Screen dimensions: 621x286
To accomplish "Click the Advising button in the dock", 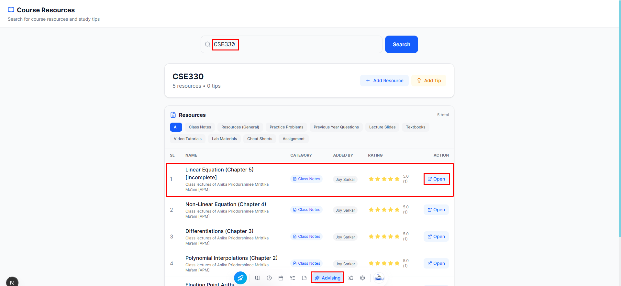I will pyautogui.click(x=327, y=278).
